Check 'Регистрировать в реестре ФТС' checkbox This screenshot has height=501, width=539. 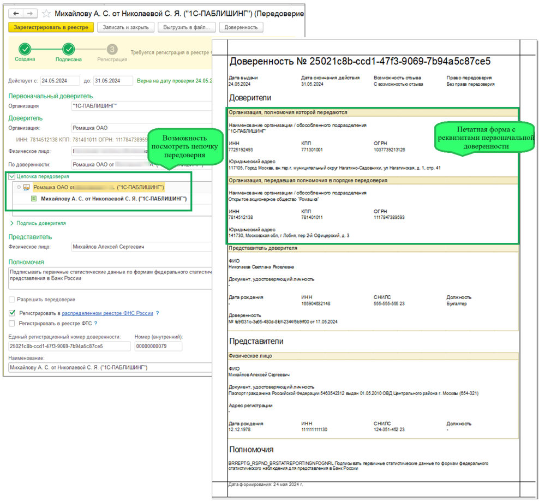[12, 324]
